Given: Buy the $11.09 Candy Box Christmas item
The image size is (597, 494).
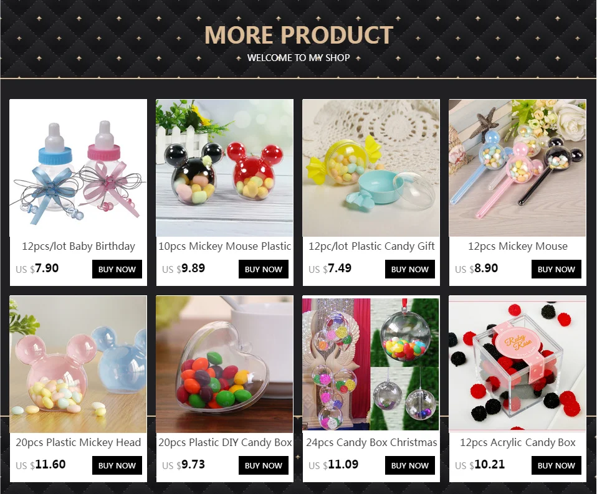Looking at the screenshot, I should point(410,465).
